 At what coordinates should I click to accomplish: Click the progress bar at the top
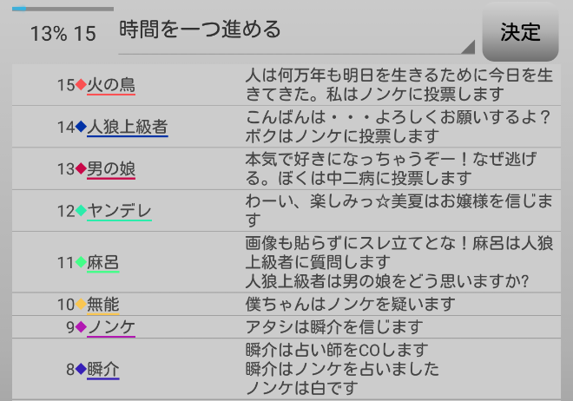63,9
